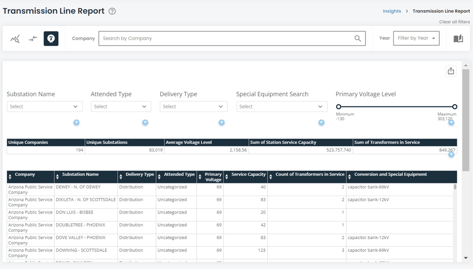473x269 pixels.
Task: Open the Special Equipment Search dropdown
Action: [282, 106]
